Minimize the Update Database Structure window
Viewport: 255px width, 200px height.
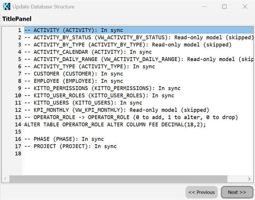[x=204, y=7]
